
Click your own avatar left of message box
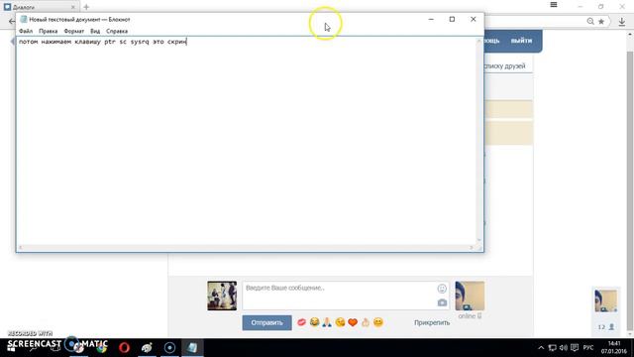tap(222, 296)
